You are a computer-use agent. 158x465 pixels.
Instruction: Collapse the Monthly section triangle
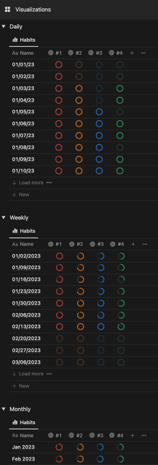(x=4, y=409)
